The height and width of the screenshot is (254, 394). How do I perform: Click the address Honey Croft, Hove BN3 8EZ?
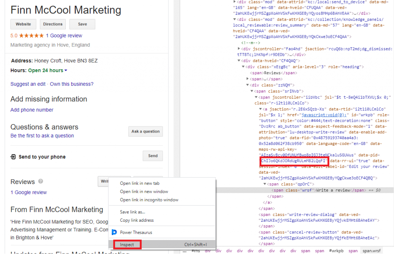66,61
